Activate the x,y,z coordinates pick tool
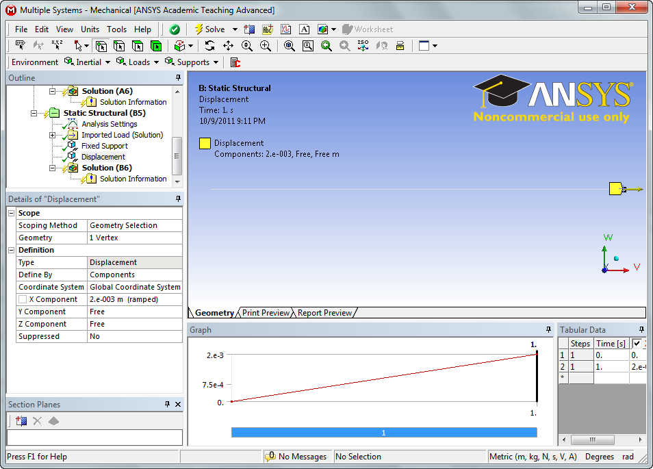Image resolution: width=653 pixels, height=469 pixels. (x=57, y=45)
